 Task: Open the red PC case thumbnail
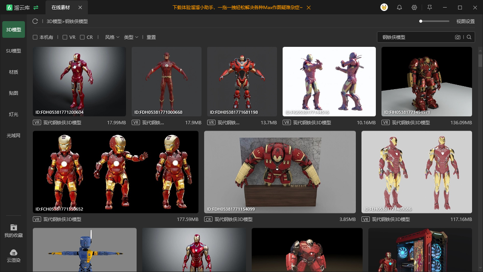tap(420, 250)
